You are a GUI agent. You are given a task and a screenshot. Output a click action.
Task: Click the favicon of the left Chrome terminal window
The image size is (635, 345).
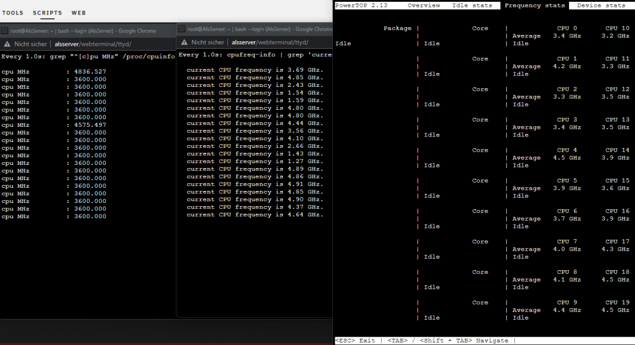click(4, 30)
